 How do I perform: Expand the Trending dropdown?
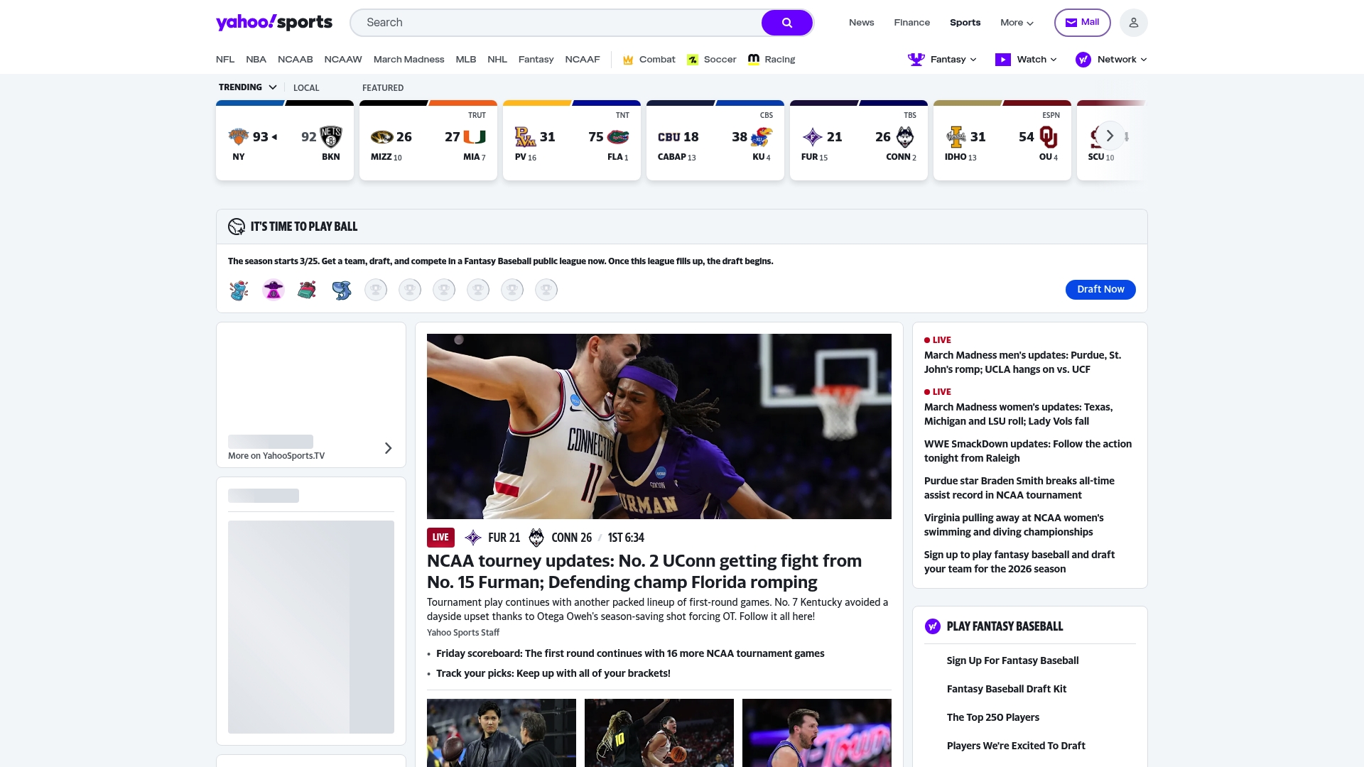272,87
